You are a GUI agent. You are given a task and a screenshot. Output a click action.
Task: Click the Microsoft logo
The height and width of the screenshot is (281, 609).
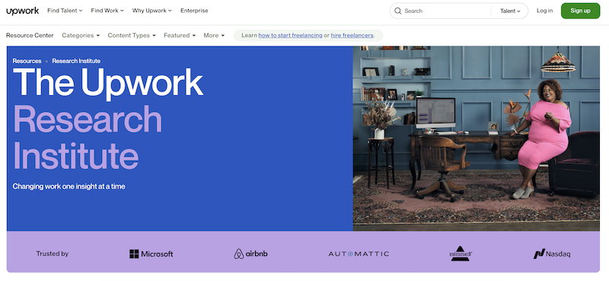tap(151, 254)
